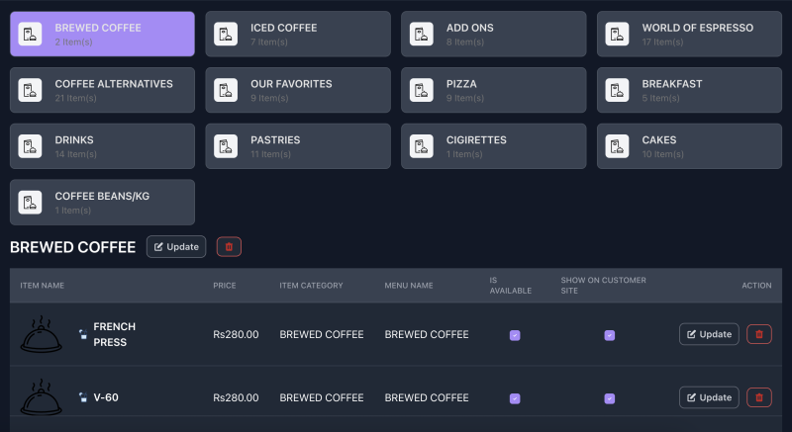The image size is (792, 432).
Task: Open the COFFEE ALTERNATIVES menu title
Action: click(x=114, y=84)
